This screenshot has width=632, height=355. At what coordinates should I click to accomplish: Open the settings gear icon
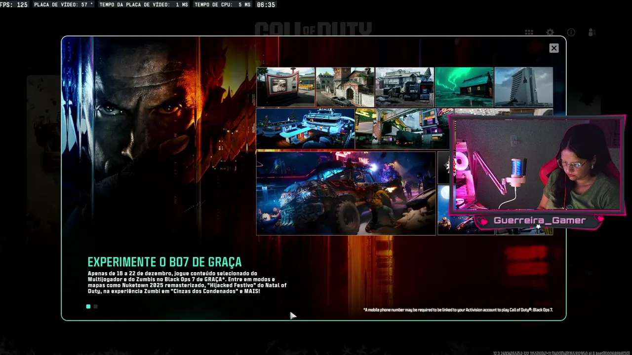(550, 33)
